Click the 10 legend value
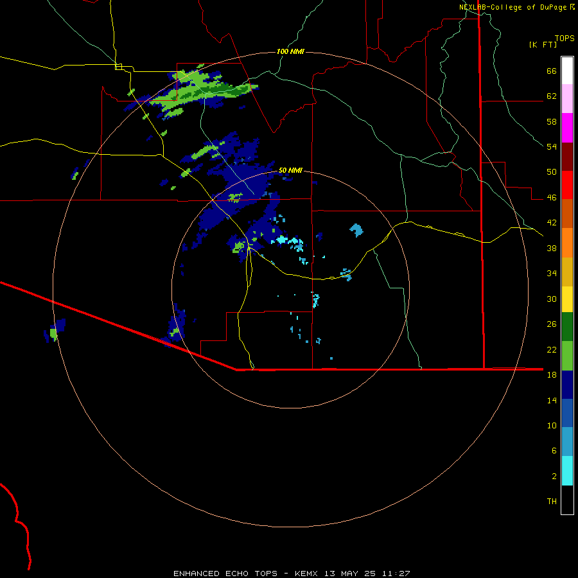 [x=552, y=425]
